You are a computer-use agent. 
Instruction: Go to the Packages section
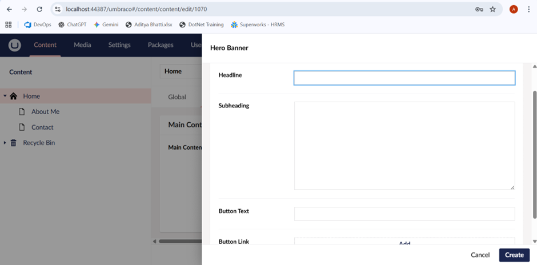point(161,45)
